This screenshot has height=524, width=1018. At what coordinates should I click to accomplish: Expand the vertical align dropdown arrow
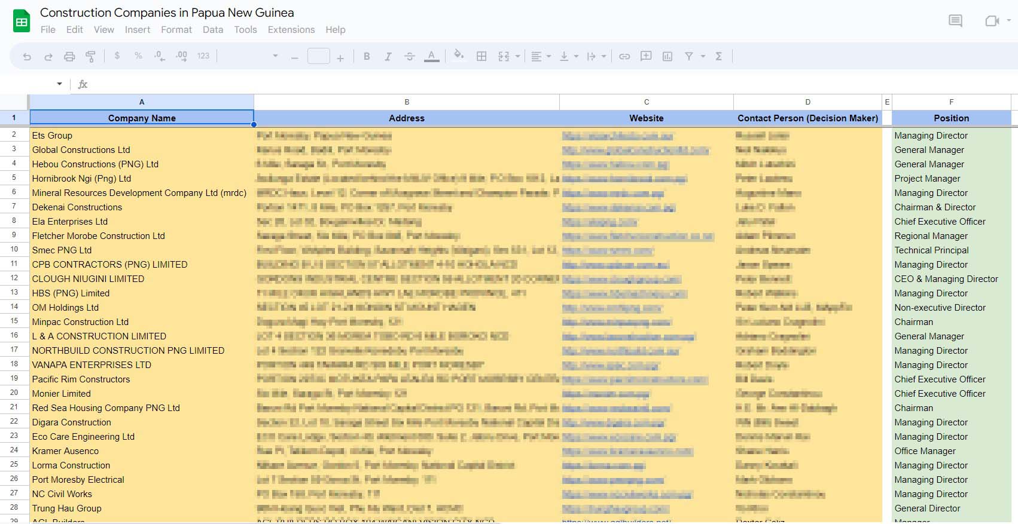576,56
